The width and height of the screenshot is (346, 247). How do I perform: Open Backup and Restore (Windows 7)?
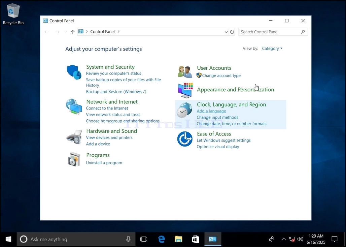coord(116,91)
